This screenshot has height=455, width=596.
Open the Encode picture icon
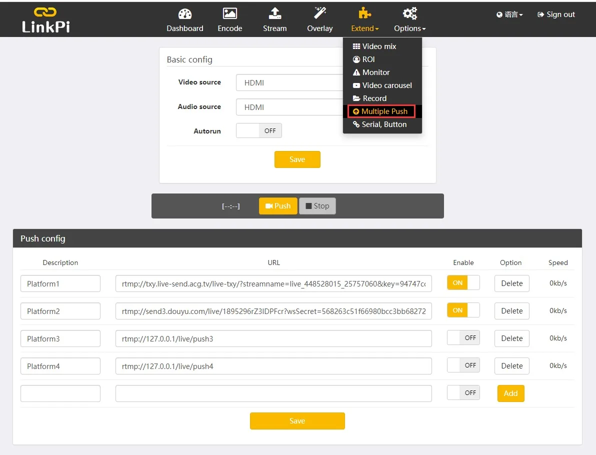pos(229,13)
